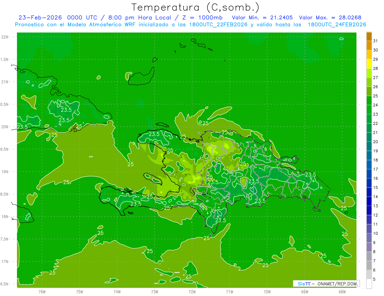Viewport: 384px width, 296px height.
Task: Click the 23 label on the color scale
Action: click(x=376, y=114)
